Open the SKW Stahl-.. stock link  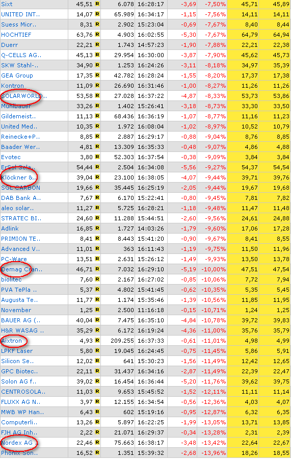(20, 65)
